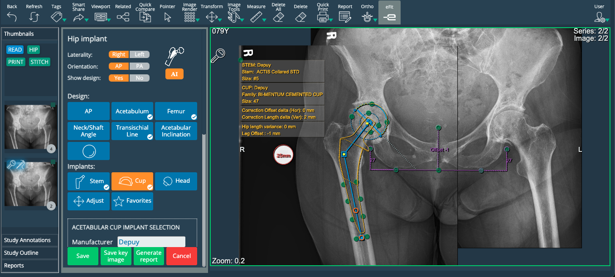
Task: Select the first pelvis thumbnail
Action: pos(30,128)
